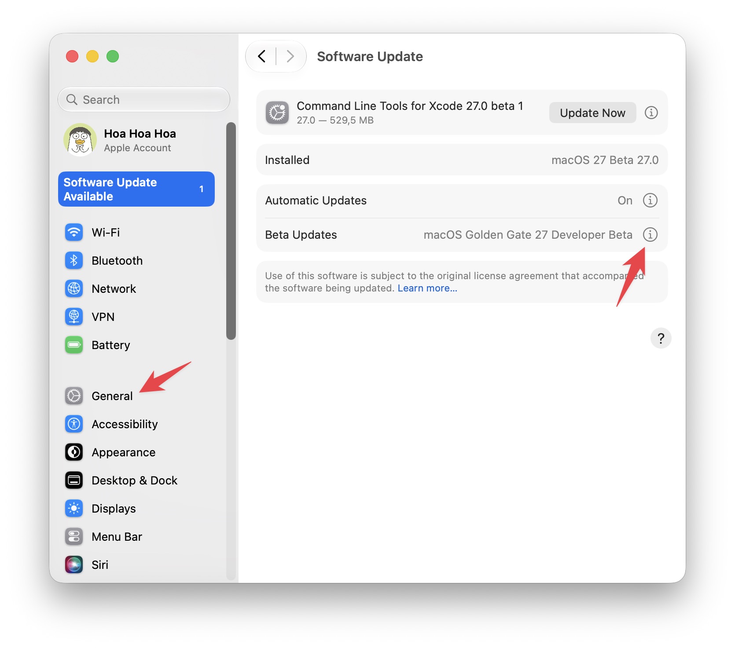Zoom window with green button
The height and width of the screenshot is (648, 735).
(x=113, y=56)
